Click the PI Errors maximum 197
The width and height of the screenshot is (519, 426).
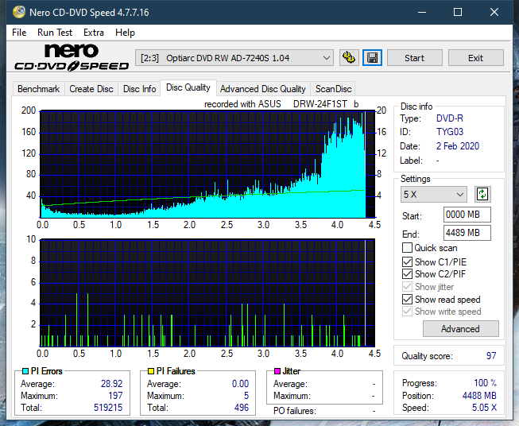tap(115, 396)
